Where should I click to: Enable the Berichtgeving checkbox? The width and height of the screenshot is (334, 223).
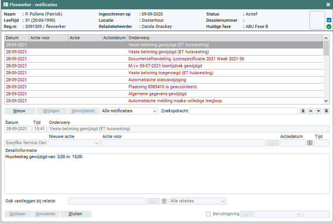[208, 214]
